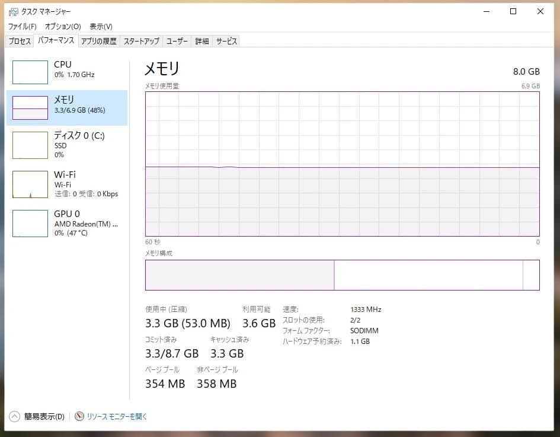
Task: Minimize the Task Manager window
Action: [x=487, y=11]
